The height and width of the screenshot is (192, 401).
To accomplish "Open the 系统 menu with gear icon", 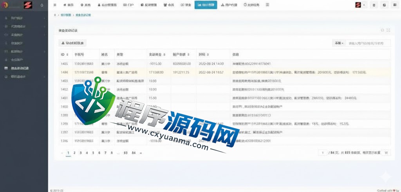I will coord(85,5).
